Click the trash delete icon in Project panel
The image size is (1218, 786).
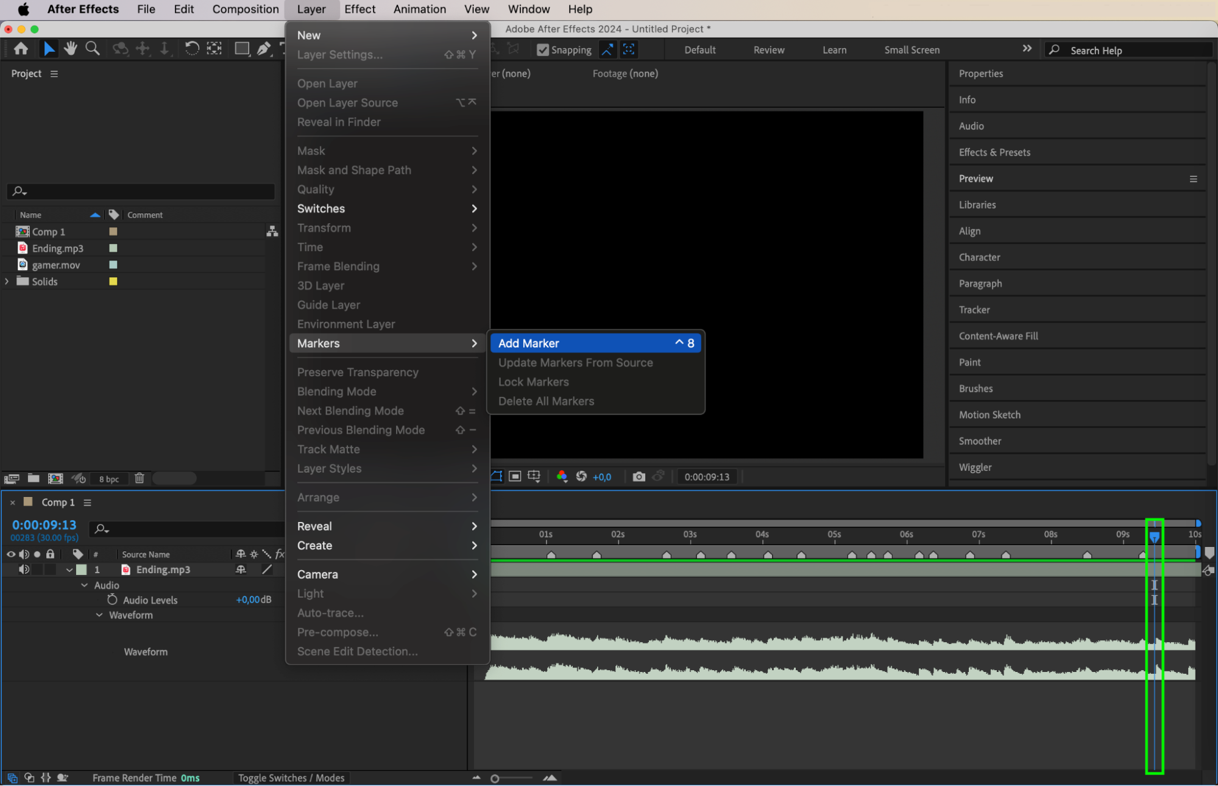(x=140, y=479)
